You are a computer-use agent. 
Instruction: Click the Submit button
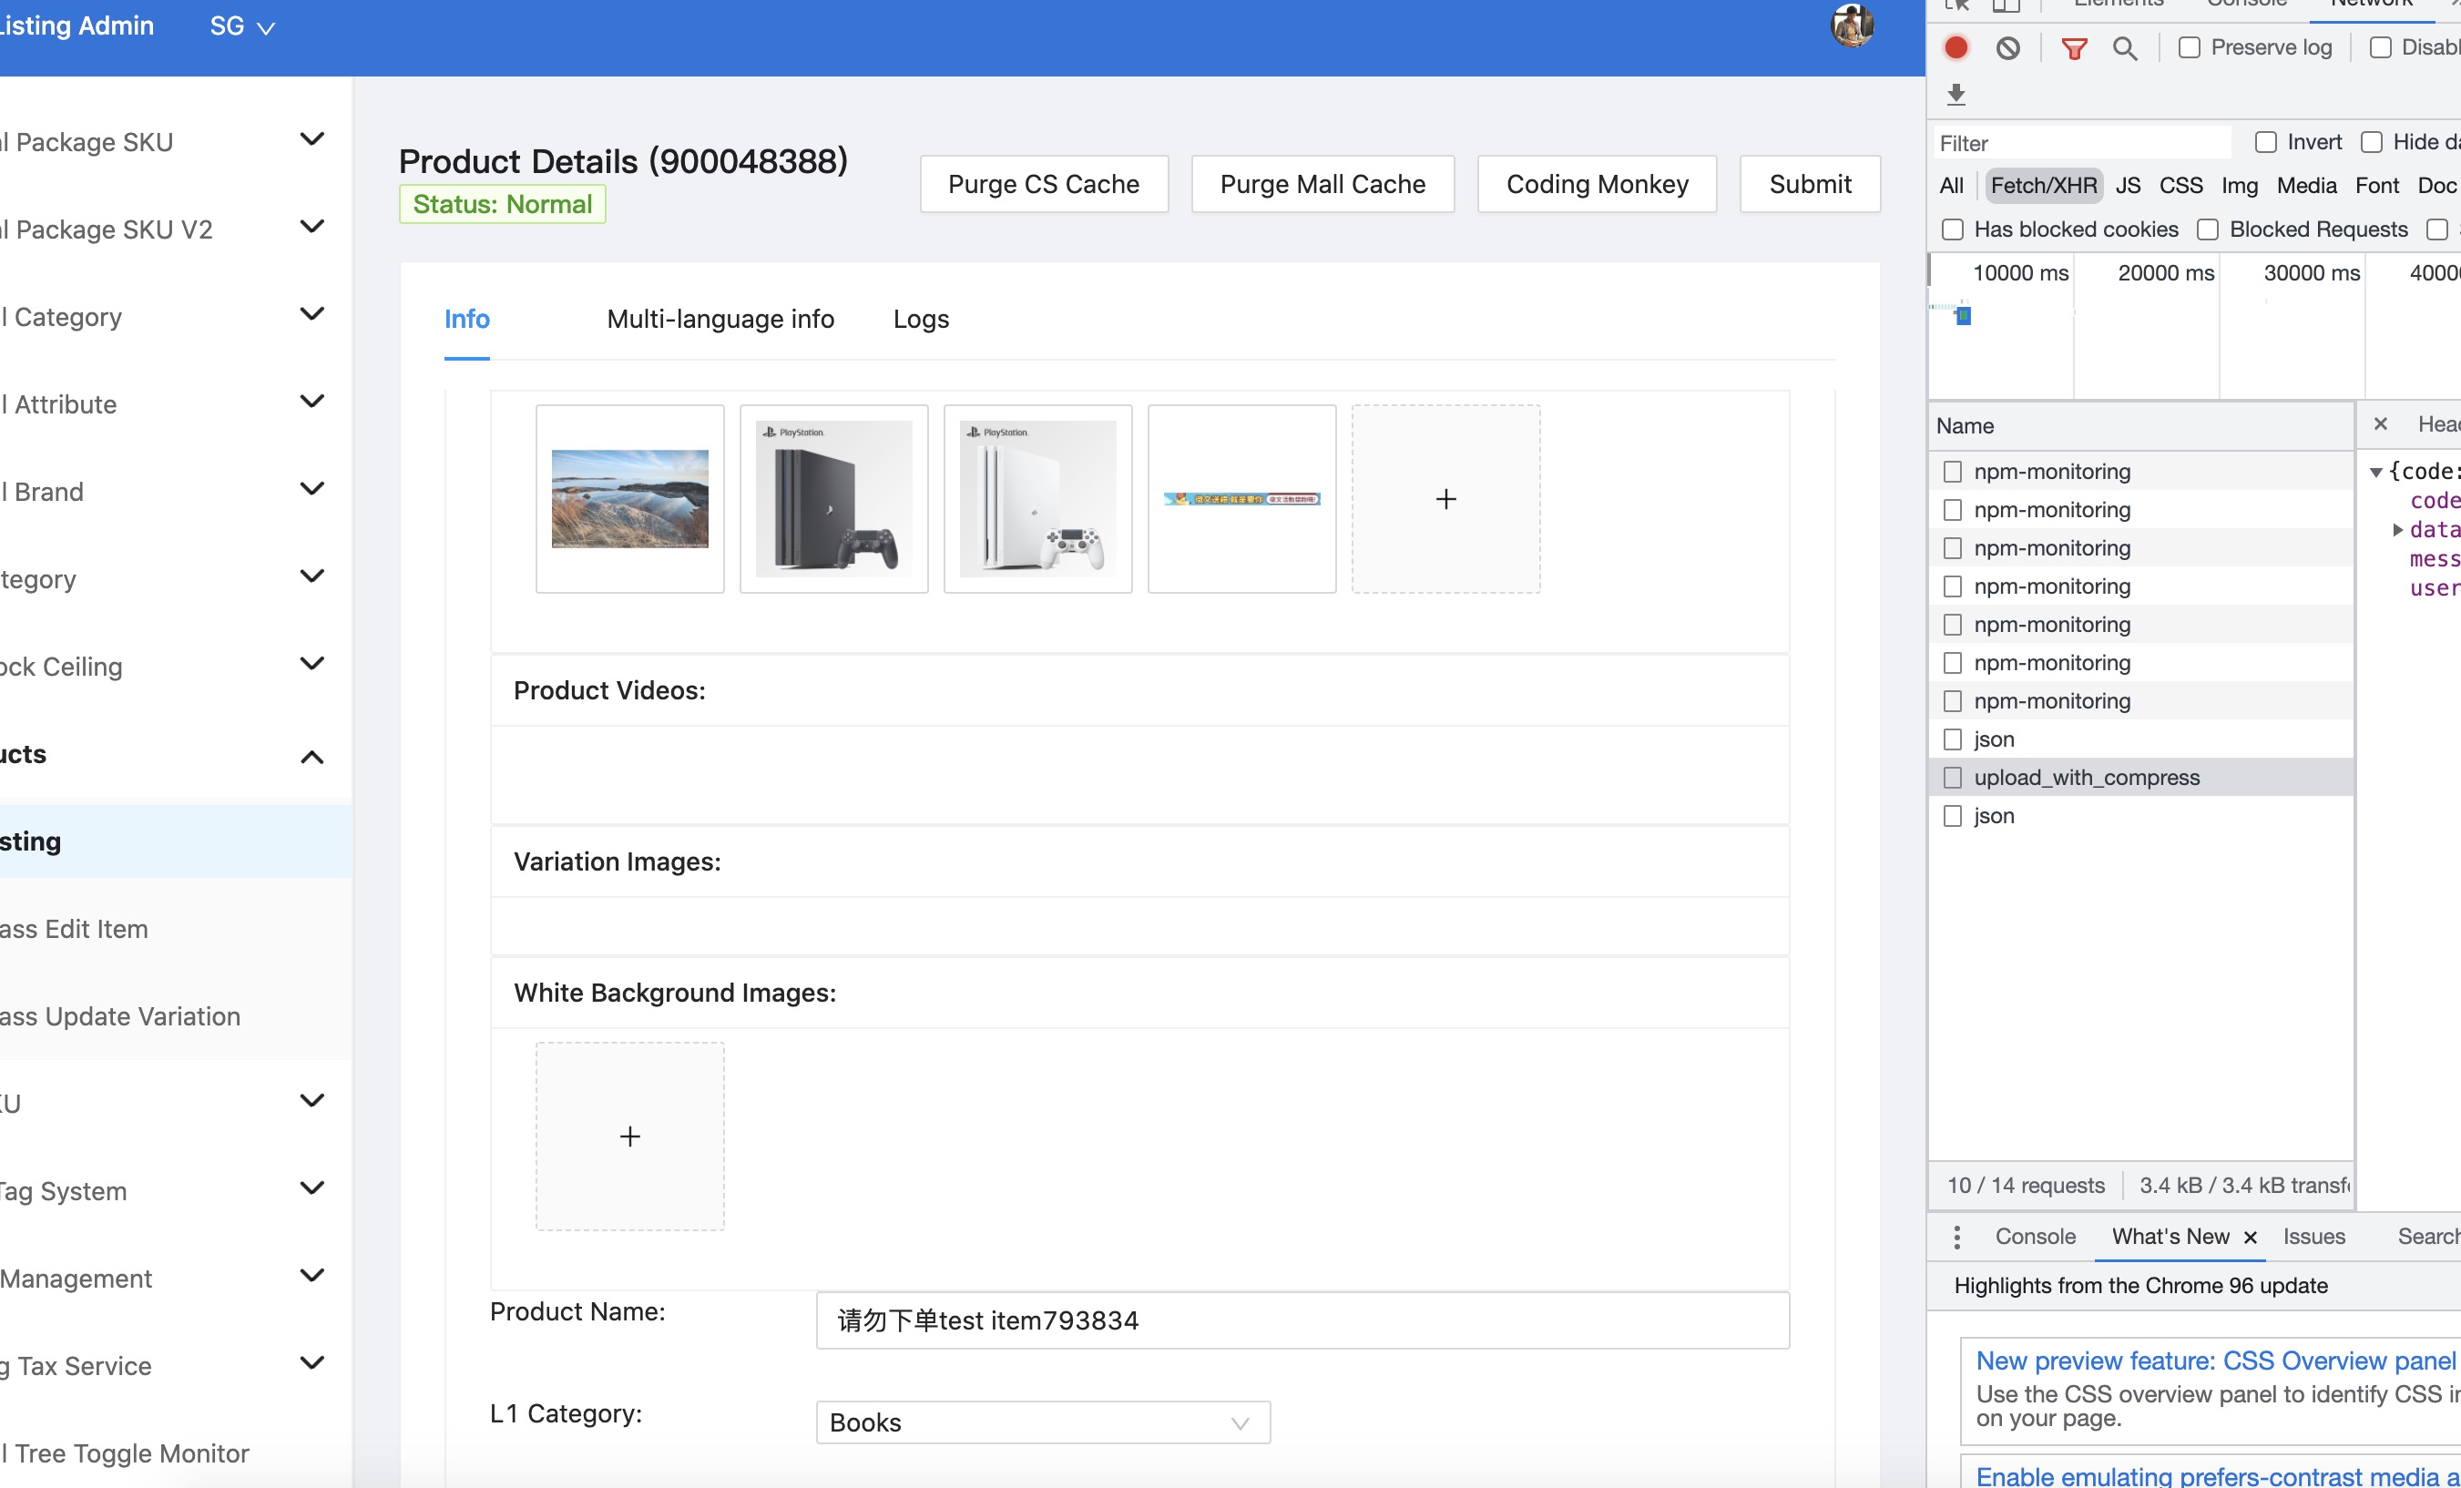pyautogui.click(x=1809, y=184)
